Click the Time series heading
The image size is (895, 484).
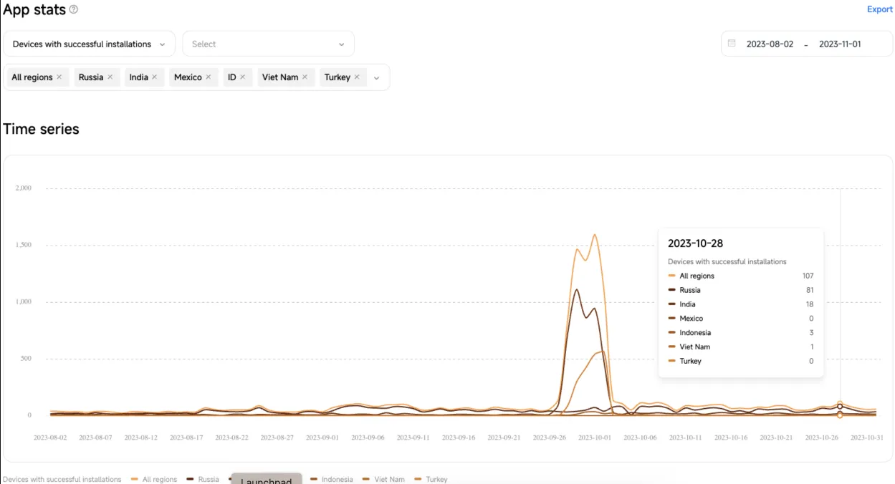[41, 129]
